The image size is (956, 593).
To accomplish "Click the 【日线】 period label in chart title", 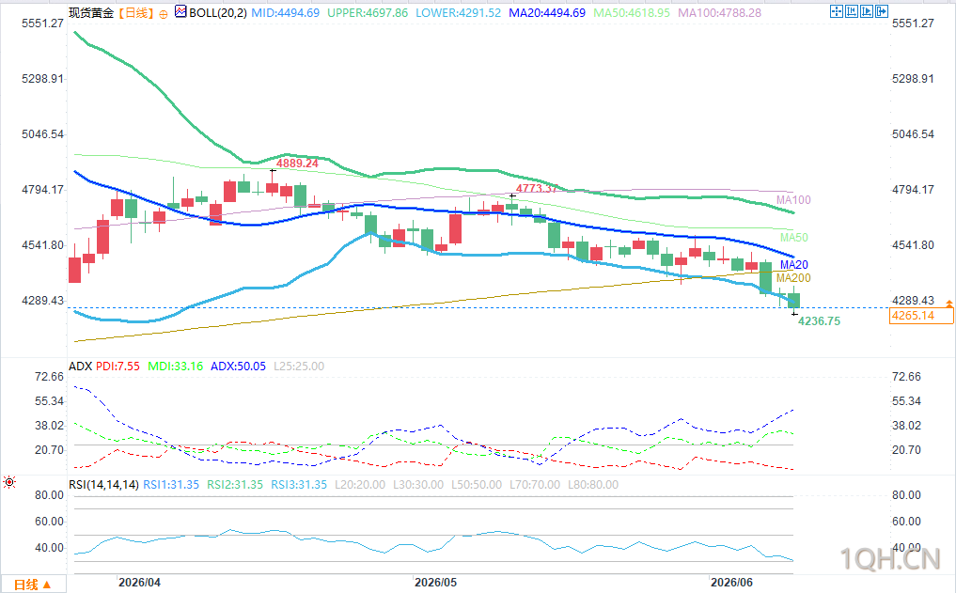I will tap(134, 13).
